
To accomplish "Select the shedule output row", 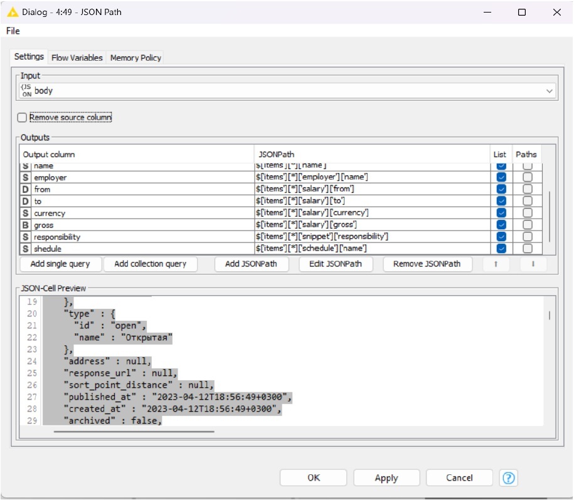I will [x=125, y=249].
